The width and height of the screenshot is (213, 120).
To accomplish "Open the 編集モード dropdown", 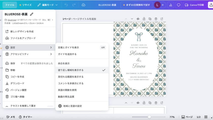I will tap(47, 5).
